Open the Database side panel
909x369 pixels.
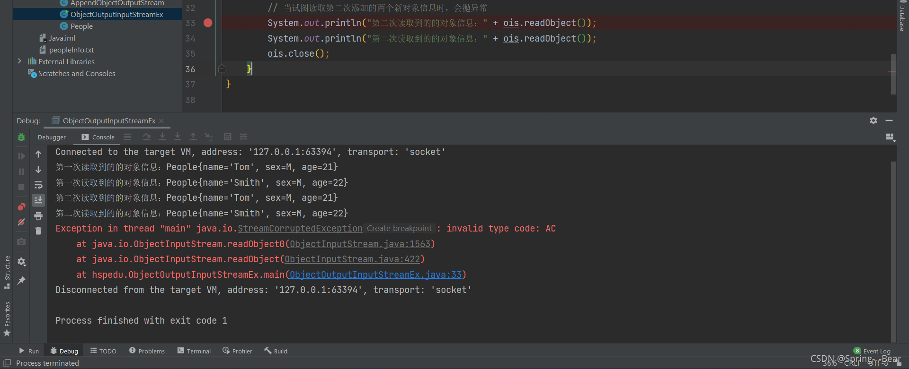click(902, 16)
